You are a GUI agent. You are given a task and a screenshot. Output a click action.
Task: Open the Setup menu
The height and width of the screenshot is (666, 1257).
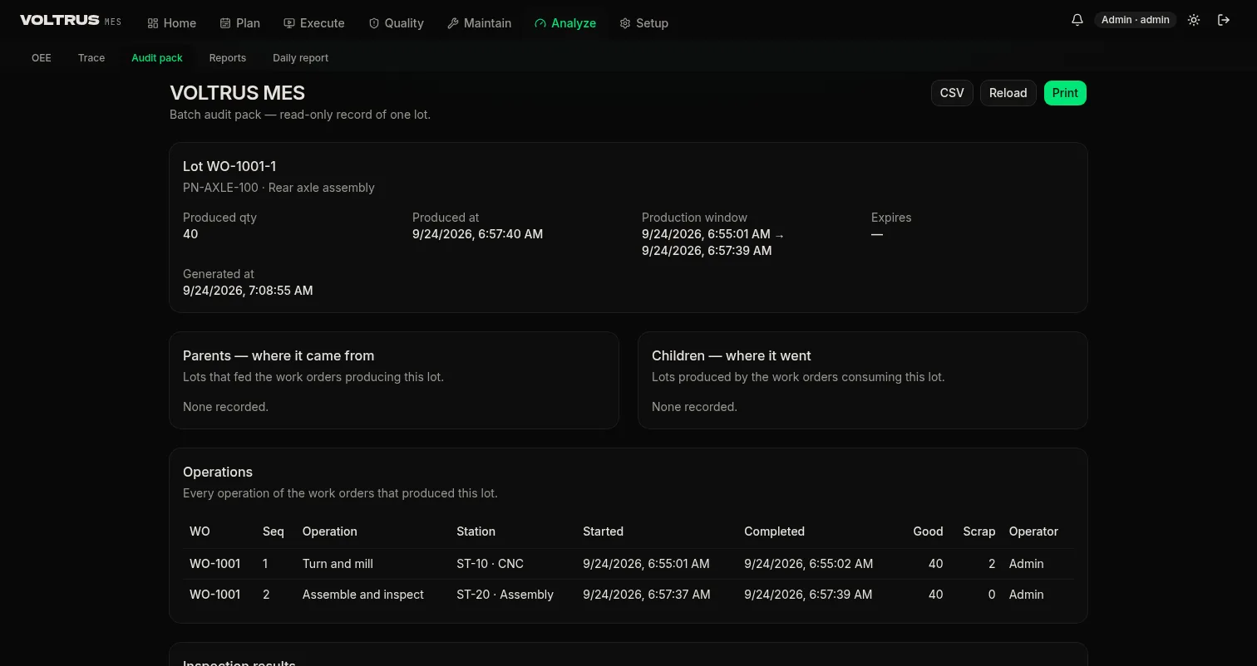click(644, 23)
